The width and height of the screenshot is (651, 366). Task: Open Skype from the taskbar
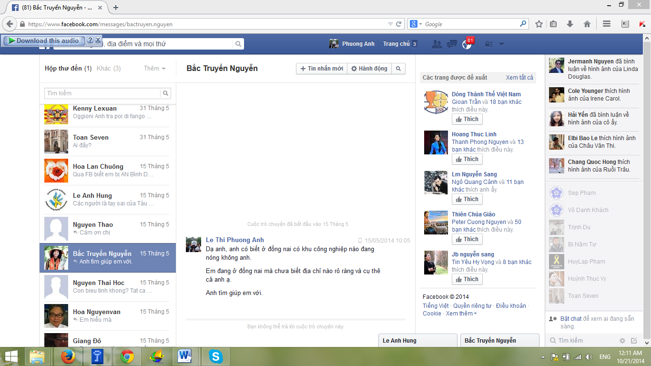[216, 356]
